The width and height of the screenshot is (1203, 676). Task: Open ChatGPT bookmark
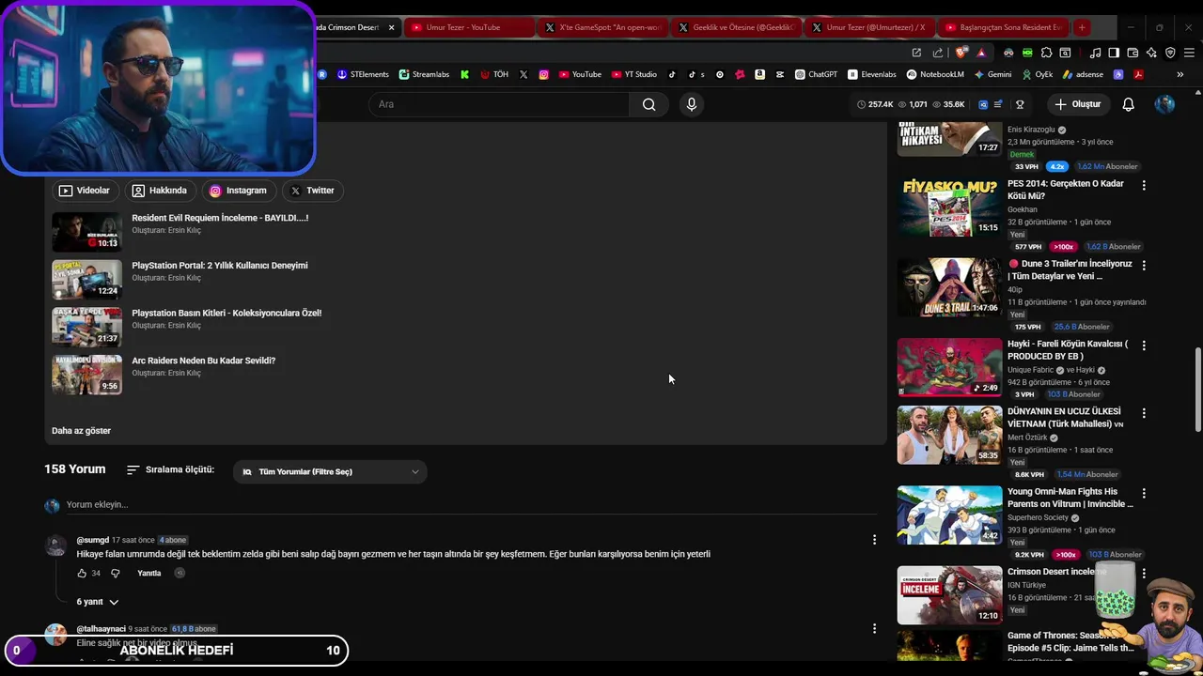(816, 74)
